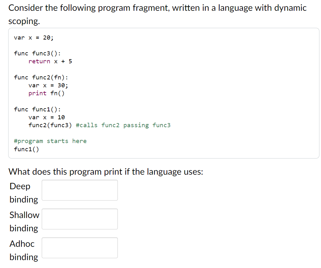Click the Adhoc binding answer field
The image size is (321, 268).
tap(79, 247)
